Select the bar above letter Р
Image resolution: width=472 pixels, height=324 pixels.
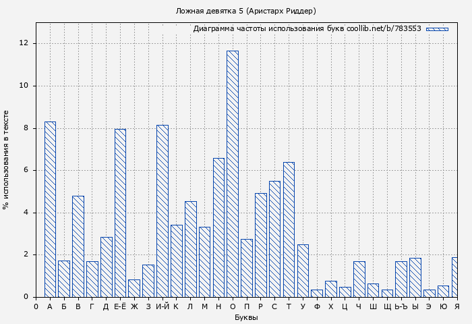[260, 245]
